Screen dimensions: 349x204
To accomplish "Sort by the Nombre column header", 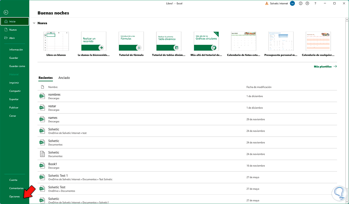I will (53, 87).
